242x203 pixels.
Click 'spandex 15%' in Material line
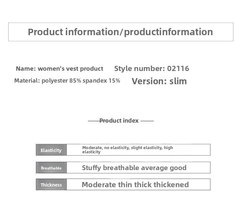tap(101, 81)
